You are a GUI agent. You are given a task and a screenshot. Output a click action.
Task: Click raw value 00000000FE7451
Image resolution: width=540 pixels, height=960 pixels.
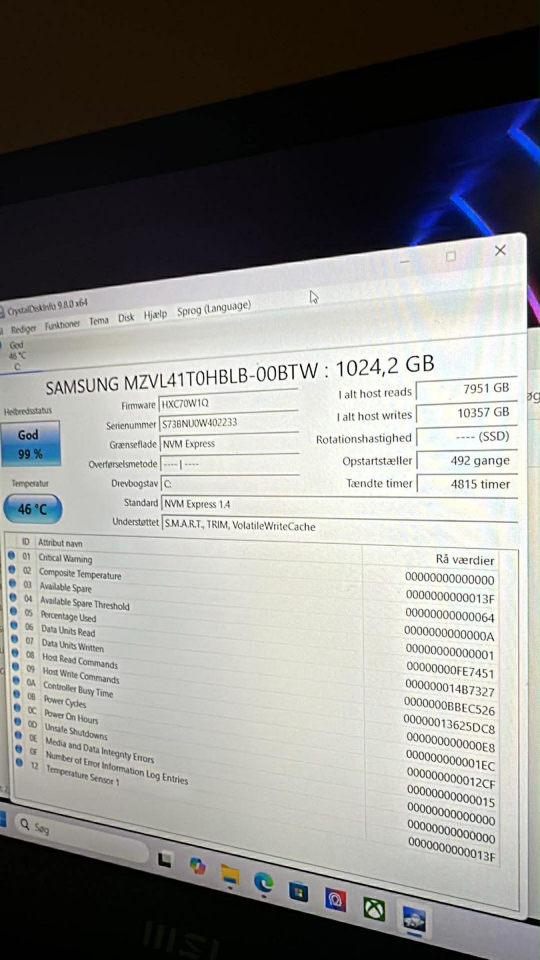[450, 670]
